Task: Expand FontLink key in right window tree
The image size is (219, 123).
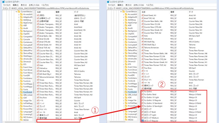Action: [123, 81]
